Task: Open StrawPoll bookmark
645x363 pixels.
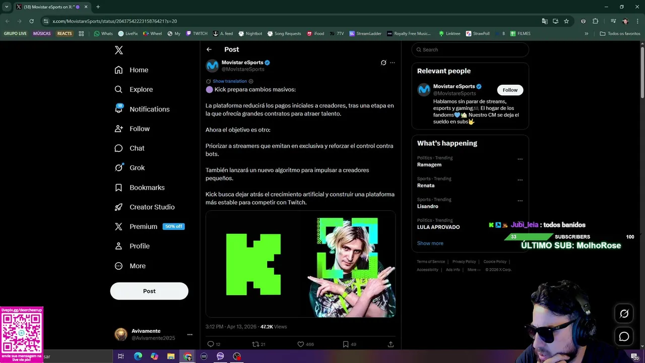Action: [x=478, y=34]
